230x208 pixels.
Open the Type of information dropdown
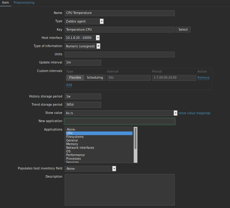click(83, 46)
